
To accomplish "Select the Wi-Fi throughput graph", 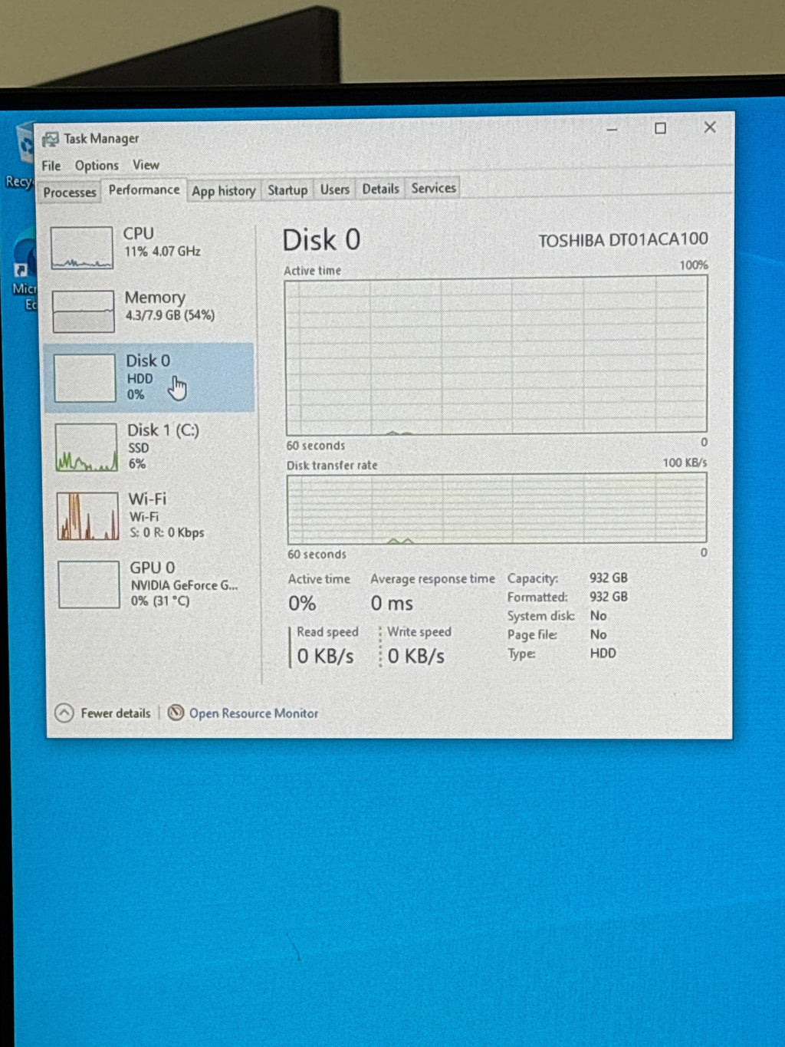I will [87, 516].
